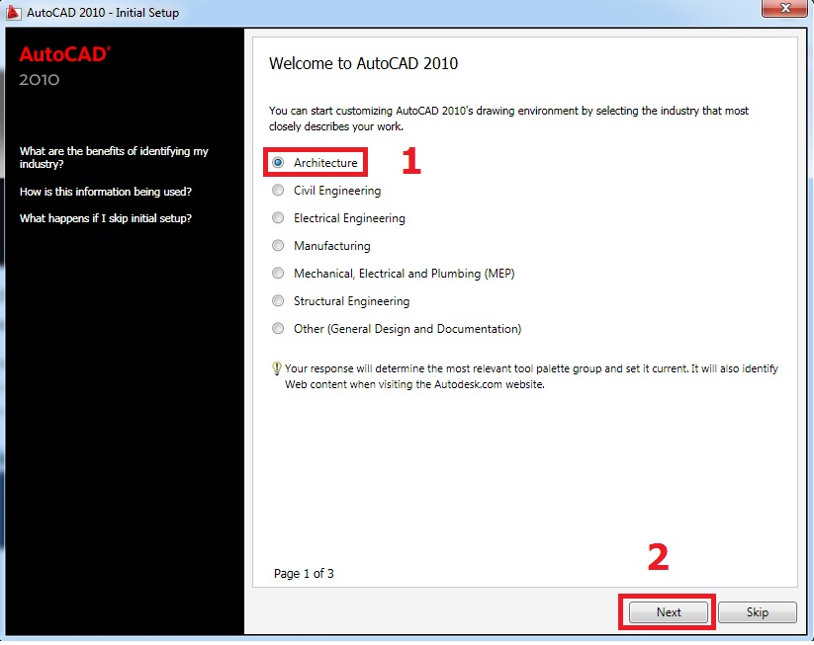Select Mechanical, Electrical and Plumbing (MEP)

click(278, 274)
